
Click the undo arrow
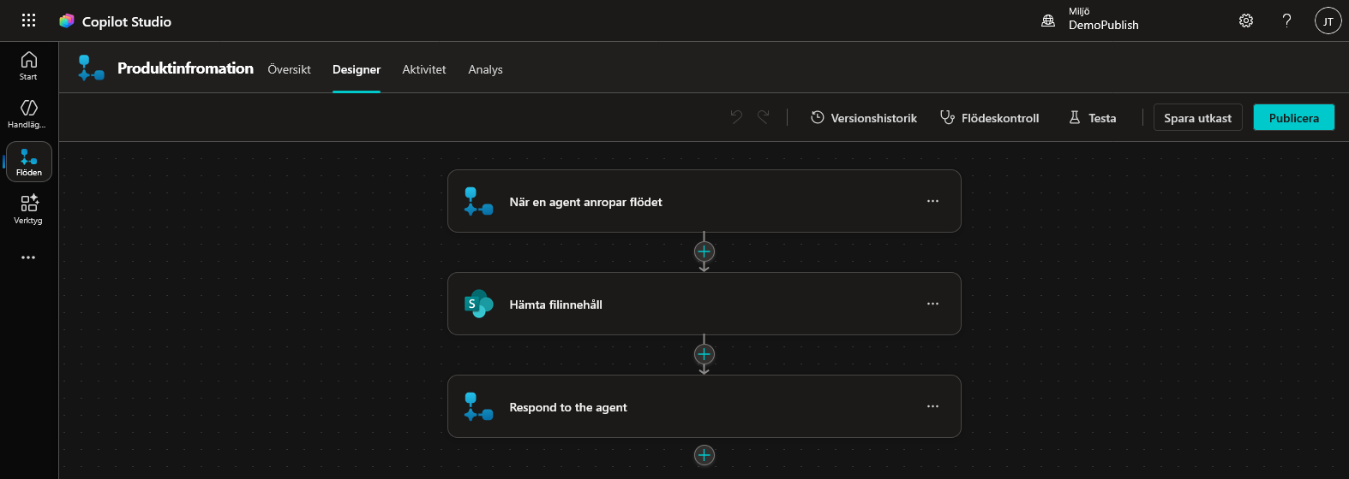[x=736, y=117]
